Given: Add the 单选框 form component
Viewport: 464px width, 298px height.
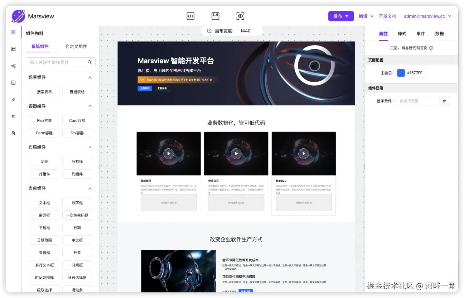Looking at the screenshot, I should [77, 240].
